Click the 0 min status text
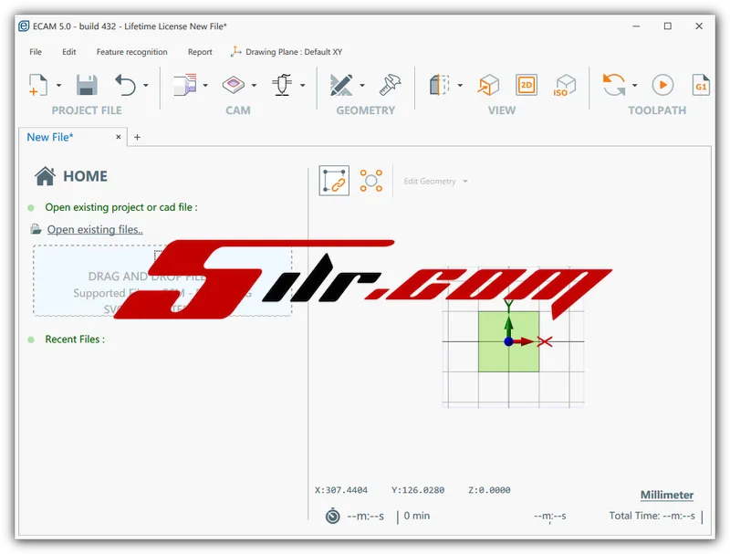The width and height of the screenshot is (730, 554). pos(417,516)
